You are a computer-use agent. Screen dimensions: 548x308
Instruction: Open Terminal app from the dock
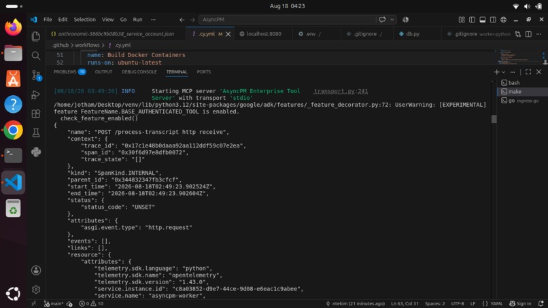point(13,155)
